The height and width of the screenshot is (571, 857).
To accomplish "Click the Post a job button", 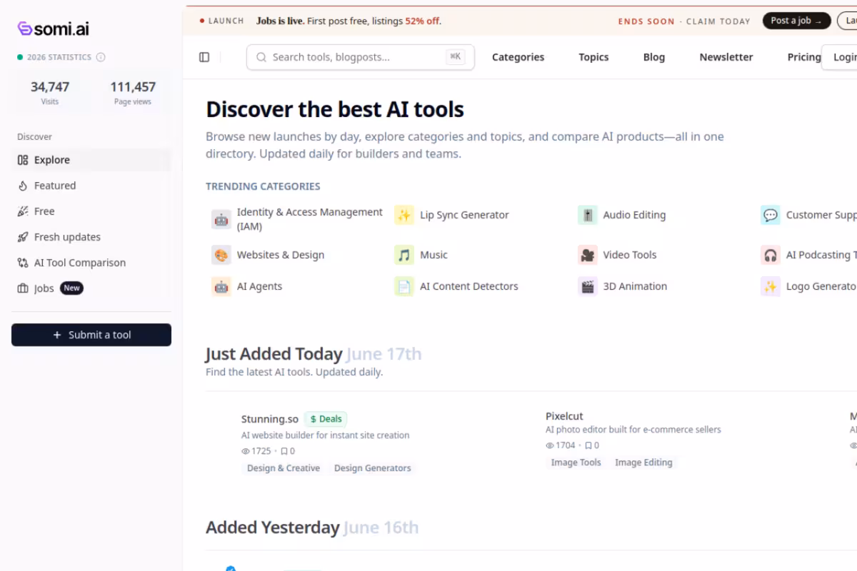I will (796, 21).
